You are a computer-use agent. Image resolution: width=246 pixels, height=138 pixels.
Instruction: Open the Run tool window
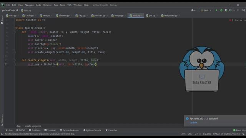[9, 130]
